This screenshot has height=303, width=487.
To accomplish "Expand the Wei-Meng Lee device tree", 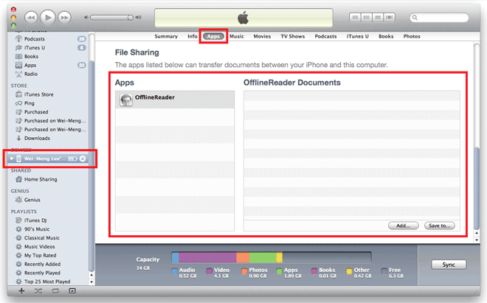I will (x=10, y=159).
